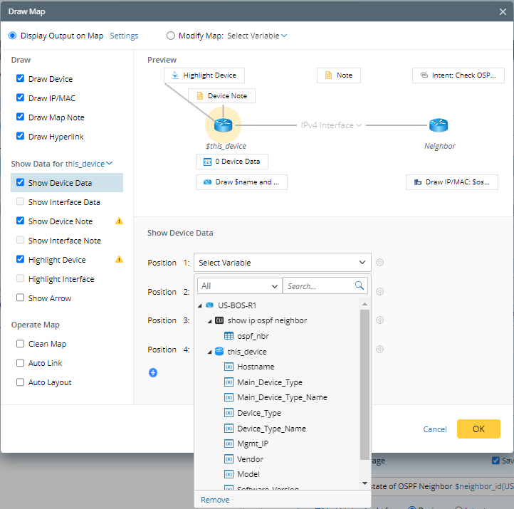The width and height of the screenshot is (514, 509).
Task: Click the Highlight Device warning icon
Action: click(119, 260)
